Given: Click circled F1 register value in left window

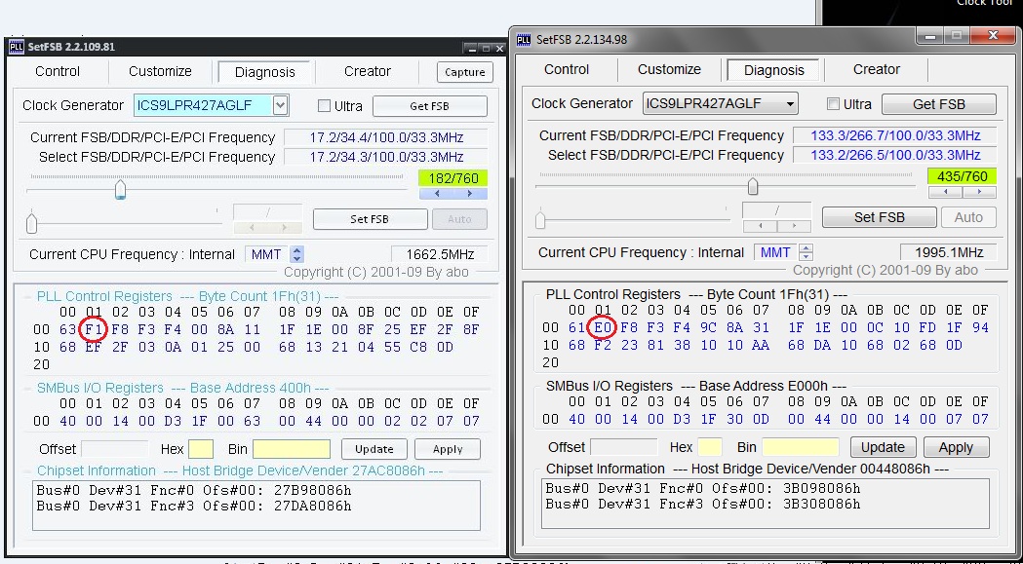Looking at the screenshot, I should [x=94, y=329].
